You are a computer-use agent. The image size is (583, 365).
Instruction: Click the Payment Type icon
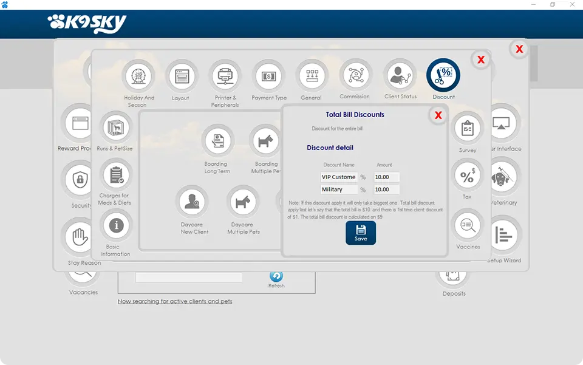[269, 77]
